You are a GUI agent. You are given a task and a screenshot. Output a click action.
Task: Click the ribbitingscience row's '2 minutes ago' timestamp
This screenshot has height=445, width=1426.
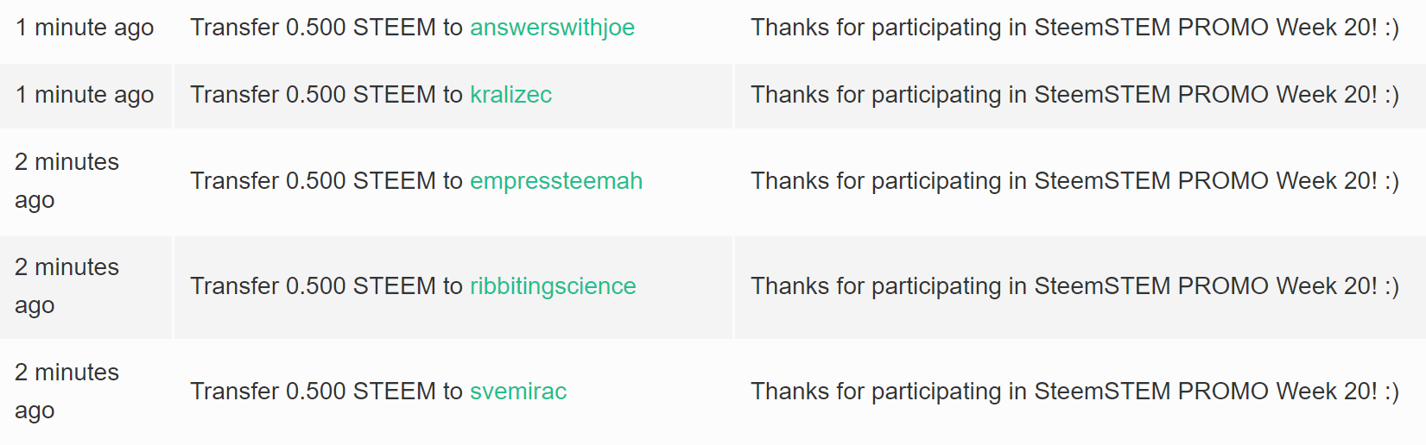tap(67, 286)
